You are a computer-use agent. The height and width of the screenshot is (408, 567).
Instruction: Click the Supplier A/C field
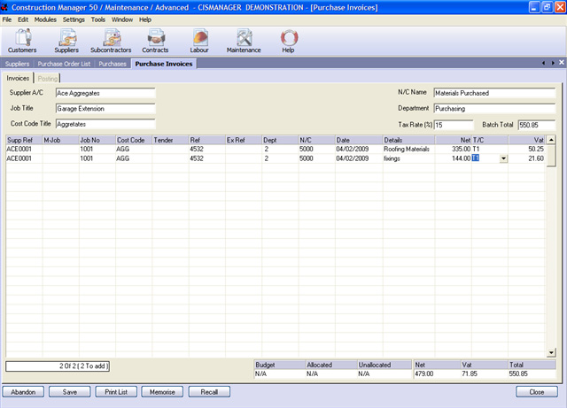click(105, 93)
